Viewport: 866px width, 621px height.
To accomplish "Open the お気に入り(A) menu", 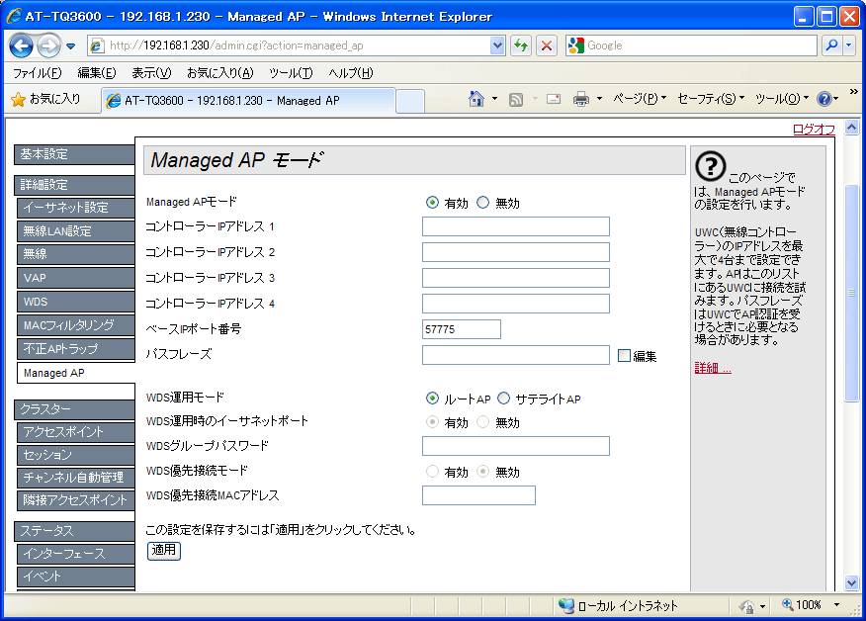I will [x=219, y=73].
